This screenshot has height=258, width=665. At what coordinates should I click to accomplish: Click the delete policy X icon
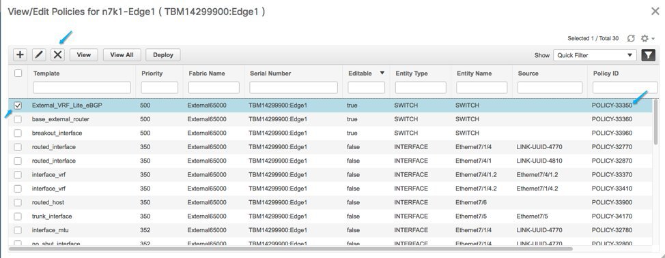tap(57, 55)
